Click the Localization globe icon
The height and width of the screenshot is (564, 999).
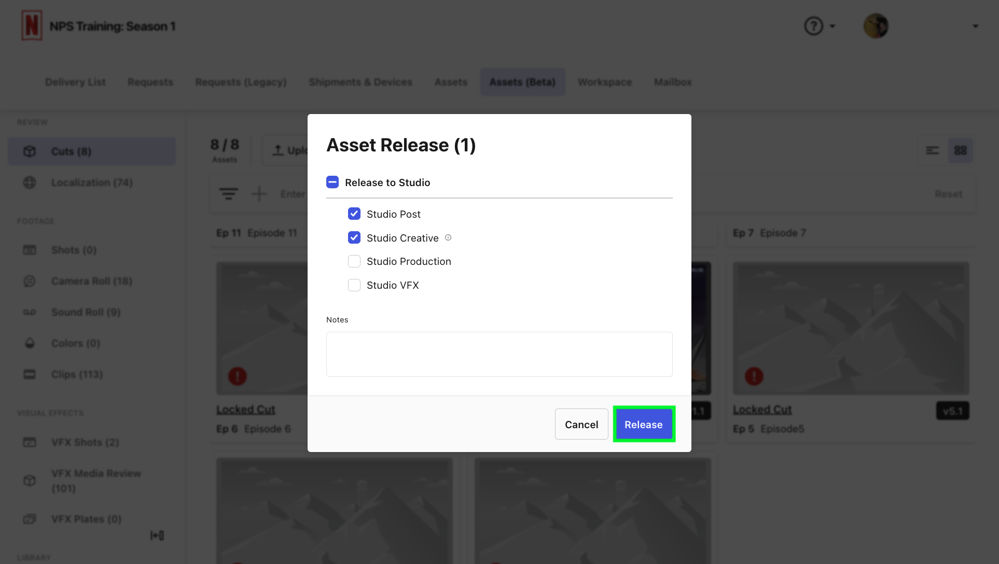pyautogui.click(x=30, y=182)
